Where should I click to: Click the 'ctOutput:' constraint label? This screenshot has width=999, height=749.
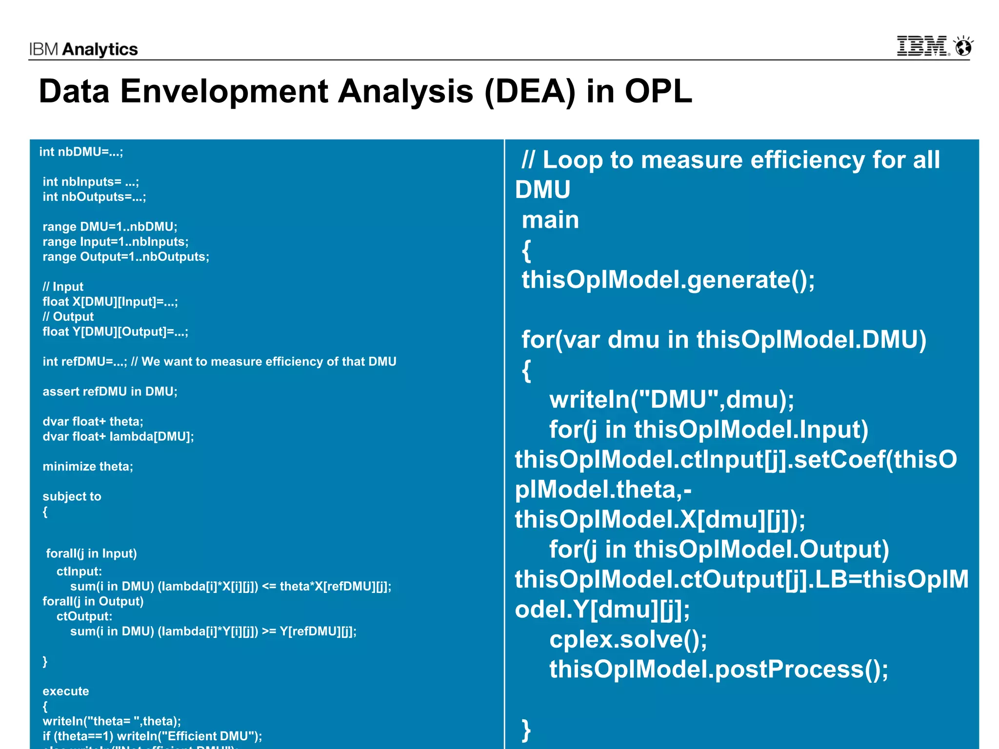84,617
